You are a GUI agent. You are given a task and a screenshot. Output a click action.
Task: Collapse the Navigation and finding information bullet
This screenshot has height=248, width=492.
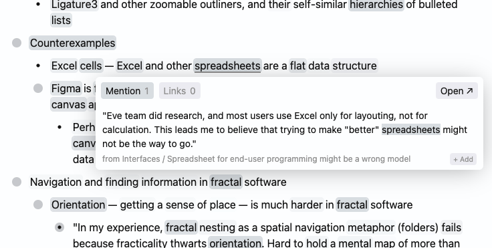(x=17, y=182)
